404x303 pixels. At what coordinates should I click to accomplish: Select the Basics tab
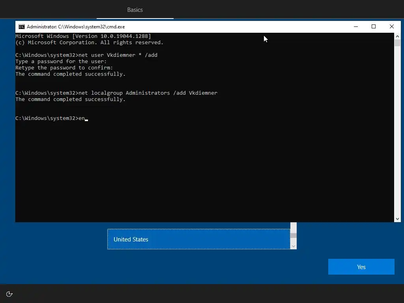135,10
